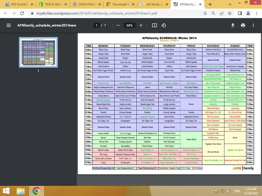Click the PDF title AFNfamily_schedule_winter2014new
The image size is (262, 196).
(x=47, y=25)
